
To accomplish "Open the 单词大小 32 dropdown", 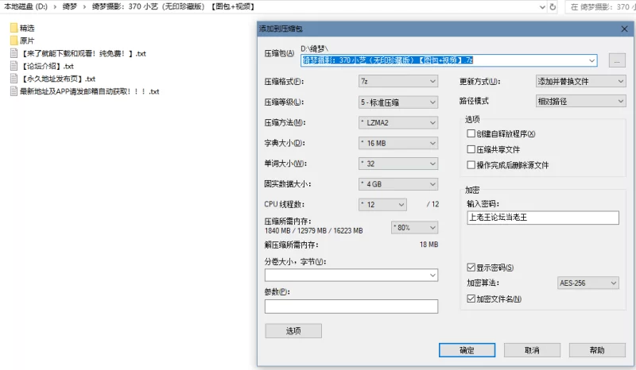I will pyautogui.click(x=398, y=164).
